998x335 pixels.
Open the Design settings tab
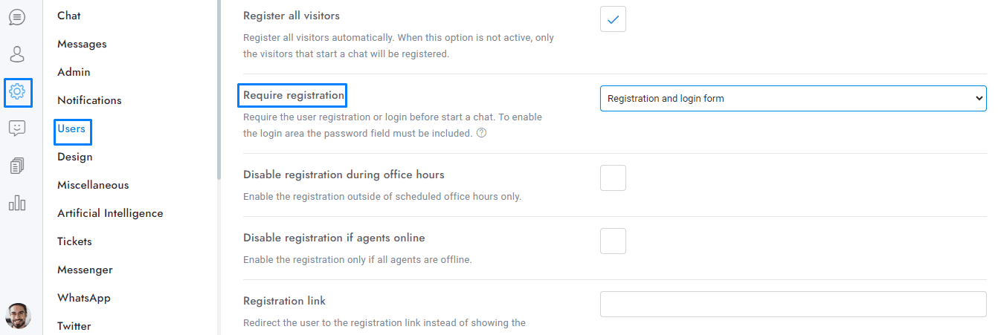tap(75, 157)
